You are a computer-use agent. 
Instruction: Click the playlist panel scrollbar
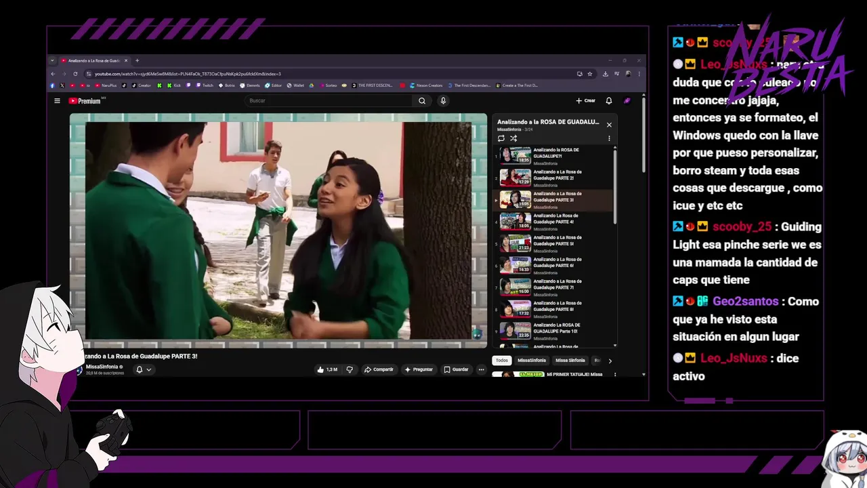pos(615,186)
